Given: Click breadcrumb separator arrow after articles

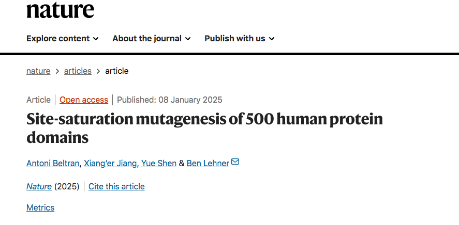Looking at the screenshot, I should 98,71.
